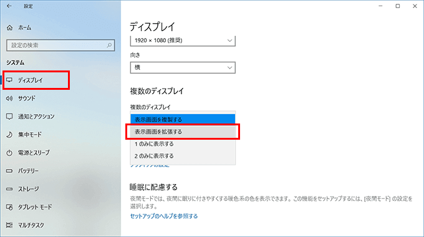Click the Storage drive icon
This screenshot has height=237, width=424.
(x=9, y=189)
